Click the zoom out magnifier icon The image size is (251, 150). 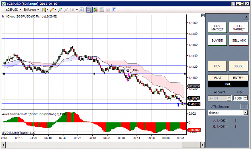(x=66, y=10)
